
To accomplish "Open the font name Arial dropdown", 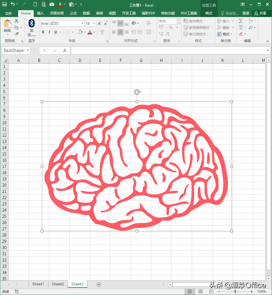I will coord(82,23).
